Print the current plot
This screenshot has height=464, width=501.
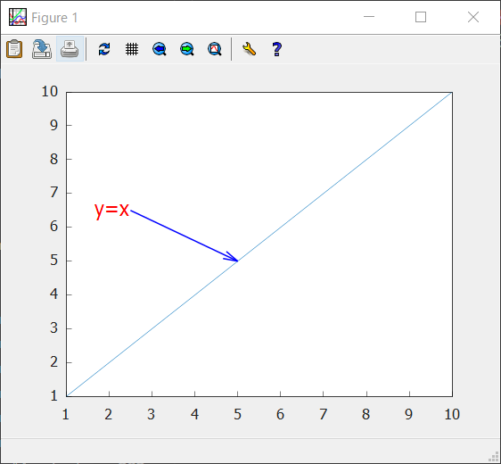(70, 49)
